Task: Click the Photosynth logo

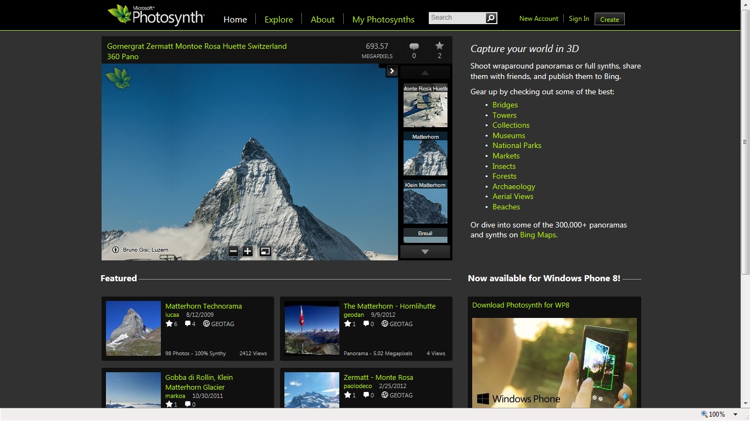Action: pyautogui.click(x=156, y=16)
